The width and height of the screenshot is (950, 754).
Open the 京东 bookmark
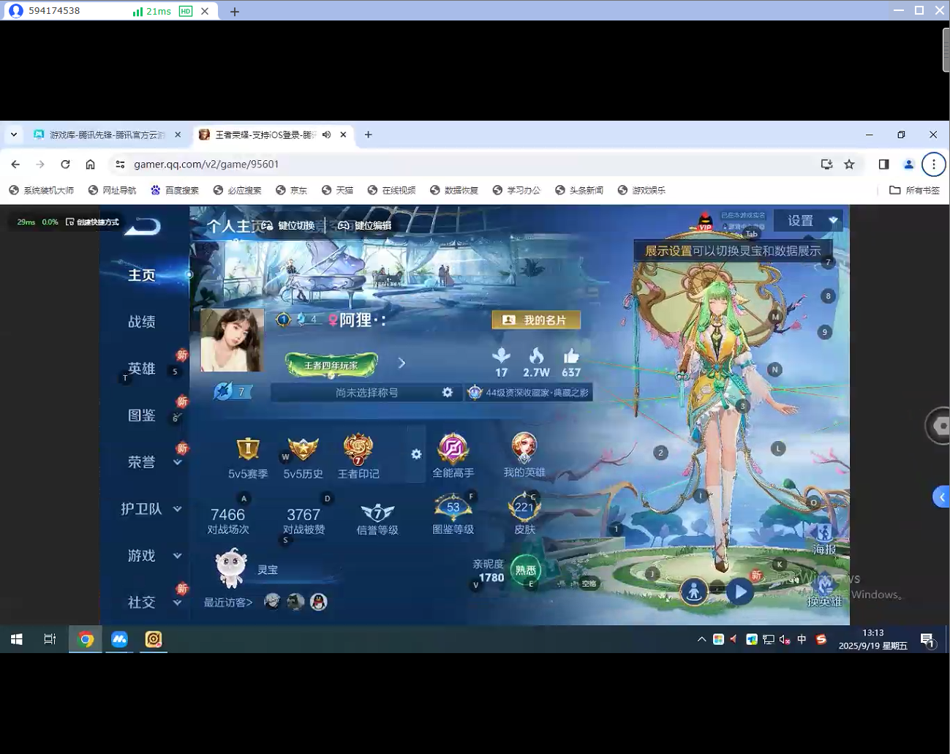tap(291, 190)
